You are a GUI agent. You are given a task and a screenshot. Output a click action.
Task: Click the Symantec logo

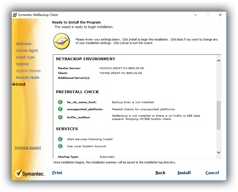(x=30, y=173)
